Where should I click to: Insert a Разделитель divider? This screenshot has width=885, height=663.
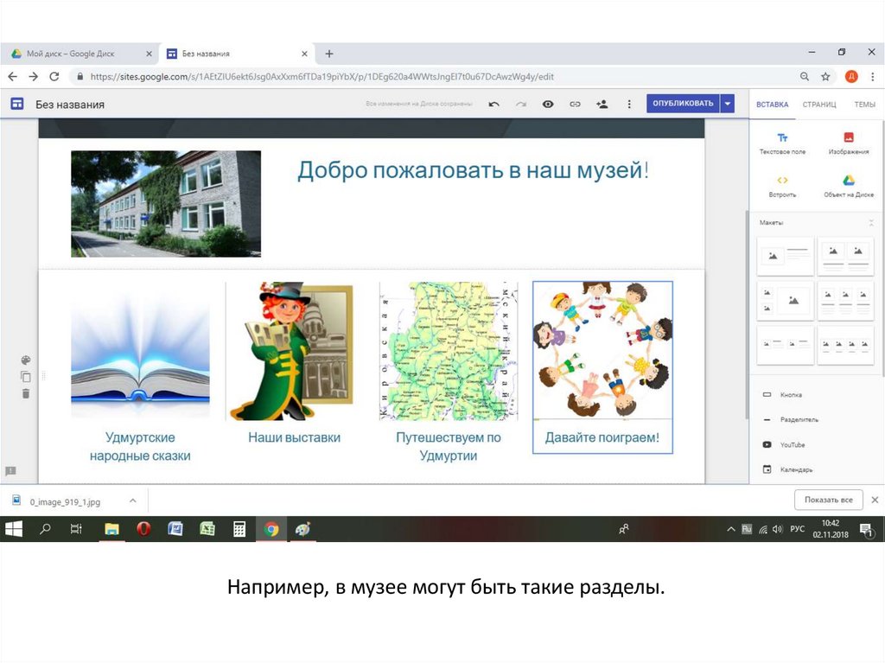point(790,419)
